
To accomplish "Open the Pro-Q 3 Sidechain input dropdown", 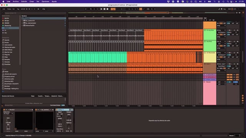I will coord(8,114).
